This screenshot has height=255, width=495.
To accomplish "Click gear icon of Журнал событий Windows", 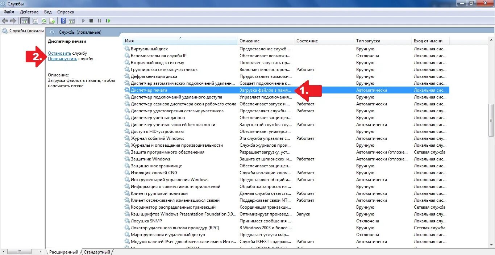I will point(127,138).
